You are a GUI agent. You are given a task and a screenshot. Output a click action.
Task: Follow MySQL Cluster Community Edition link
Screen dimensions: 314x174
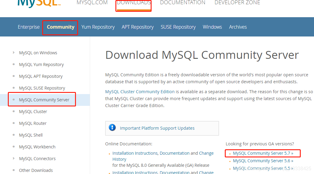tap(140, 92)
